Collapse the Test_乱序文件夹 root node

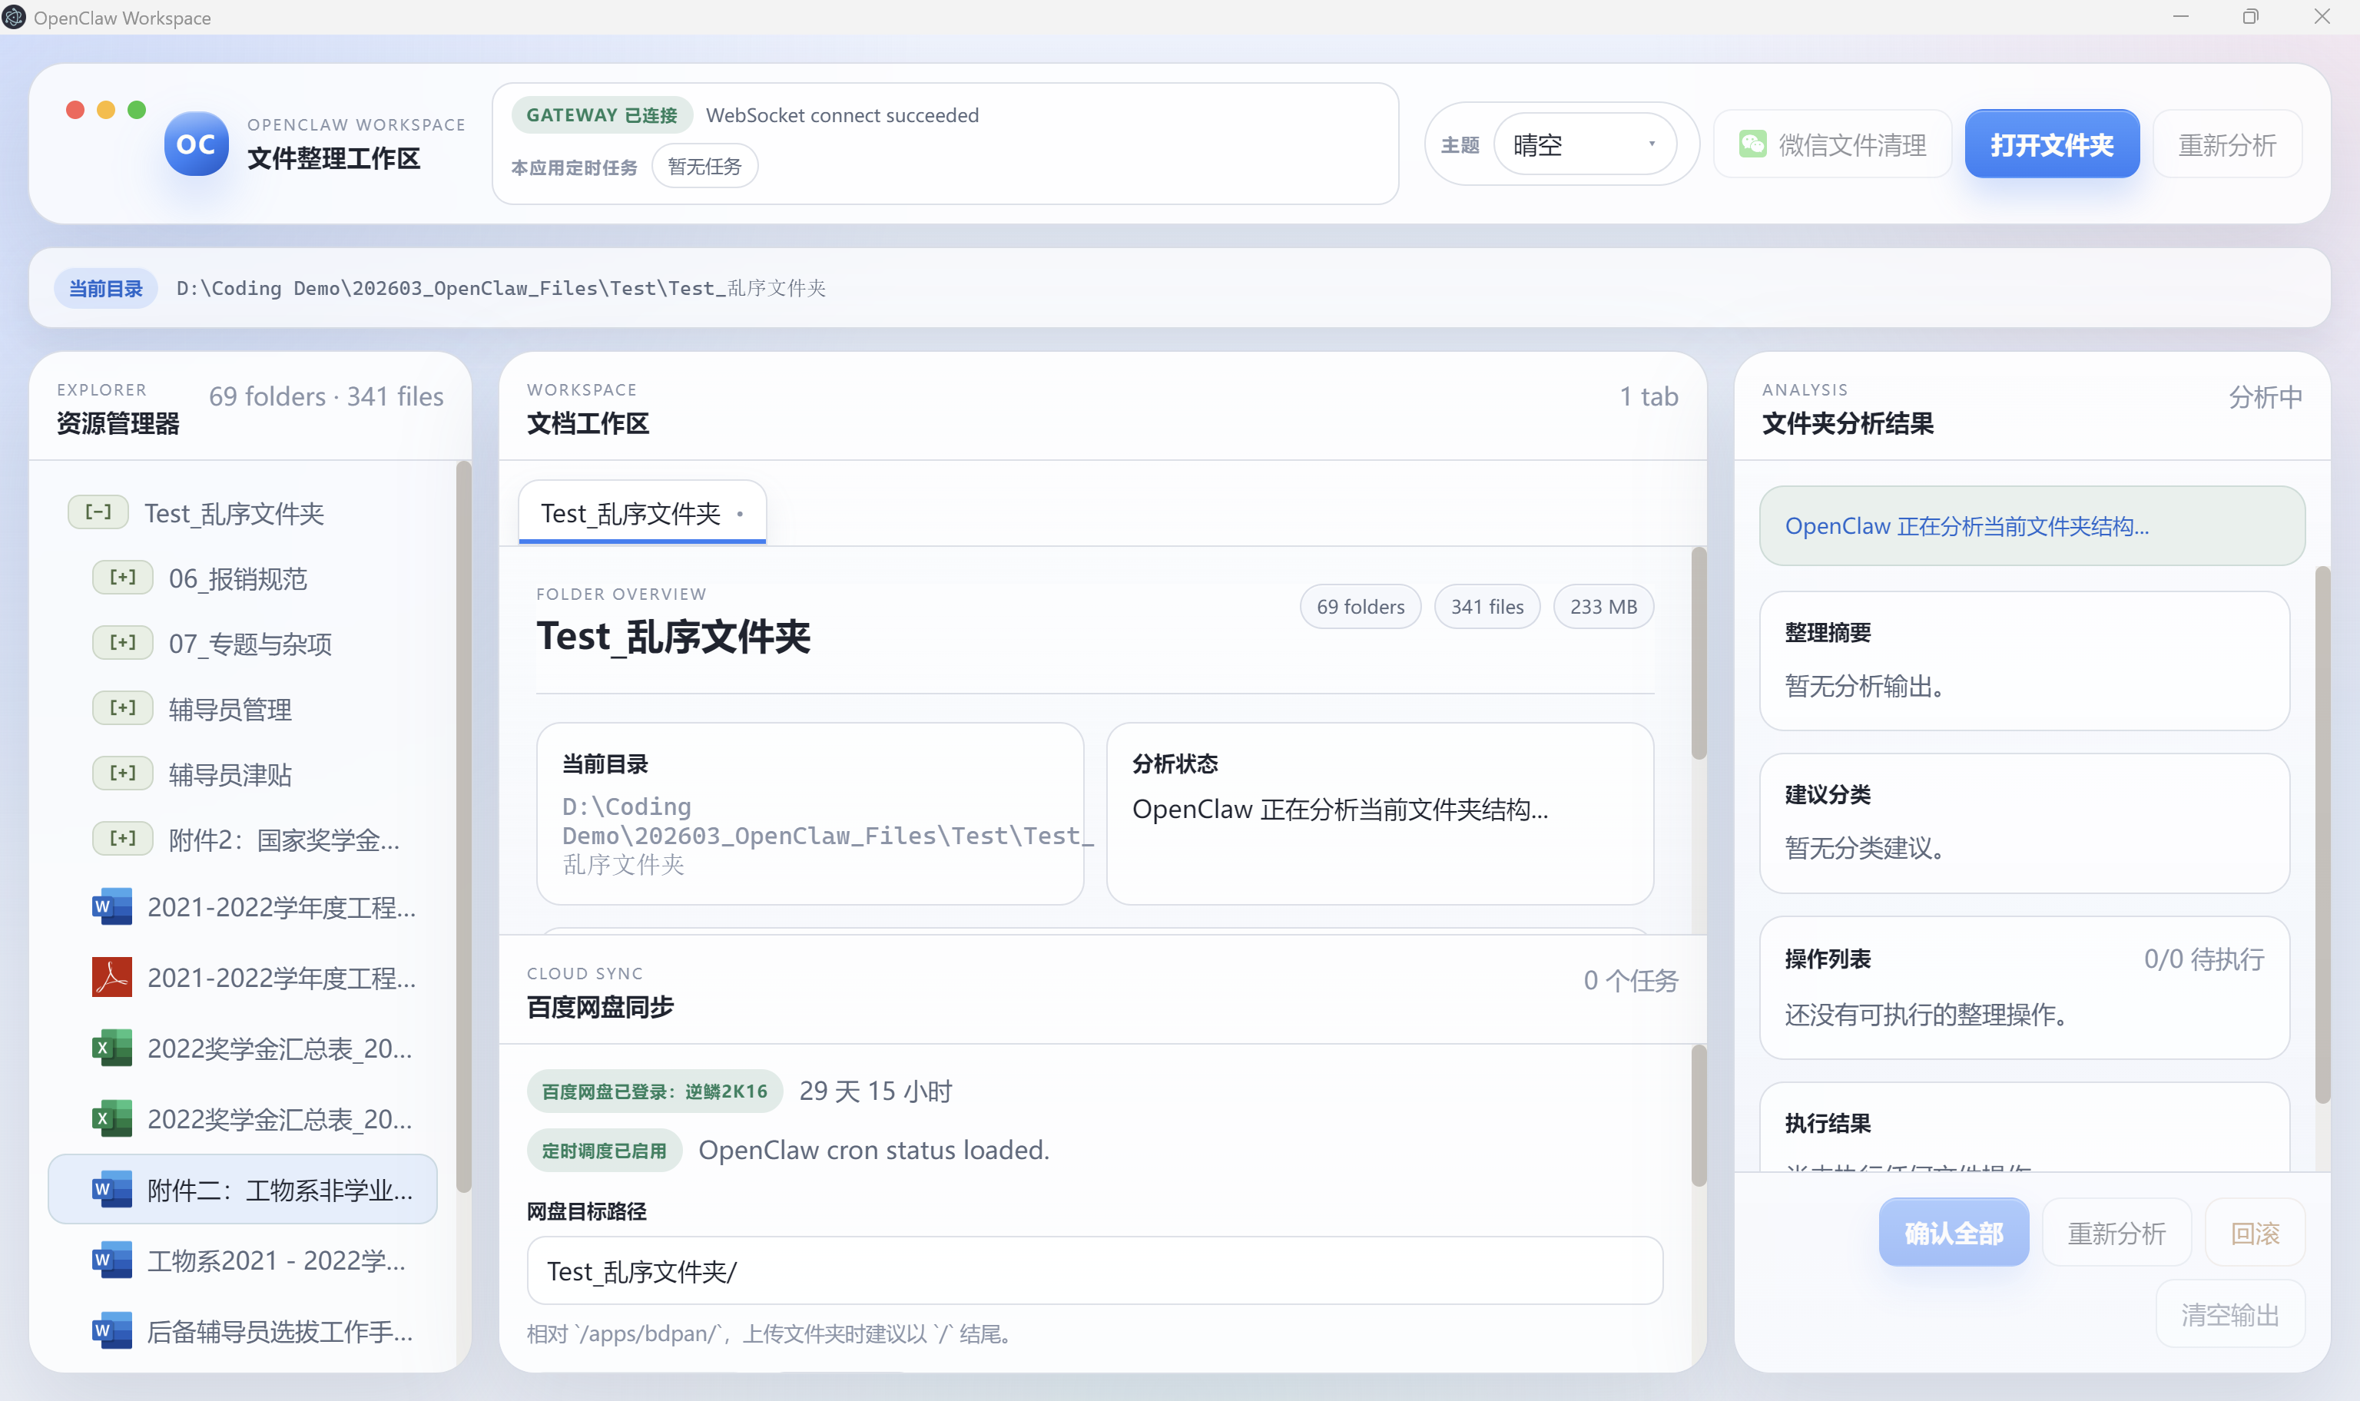pos(98,512)
